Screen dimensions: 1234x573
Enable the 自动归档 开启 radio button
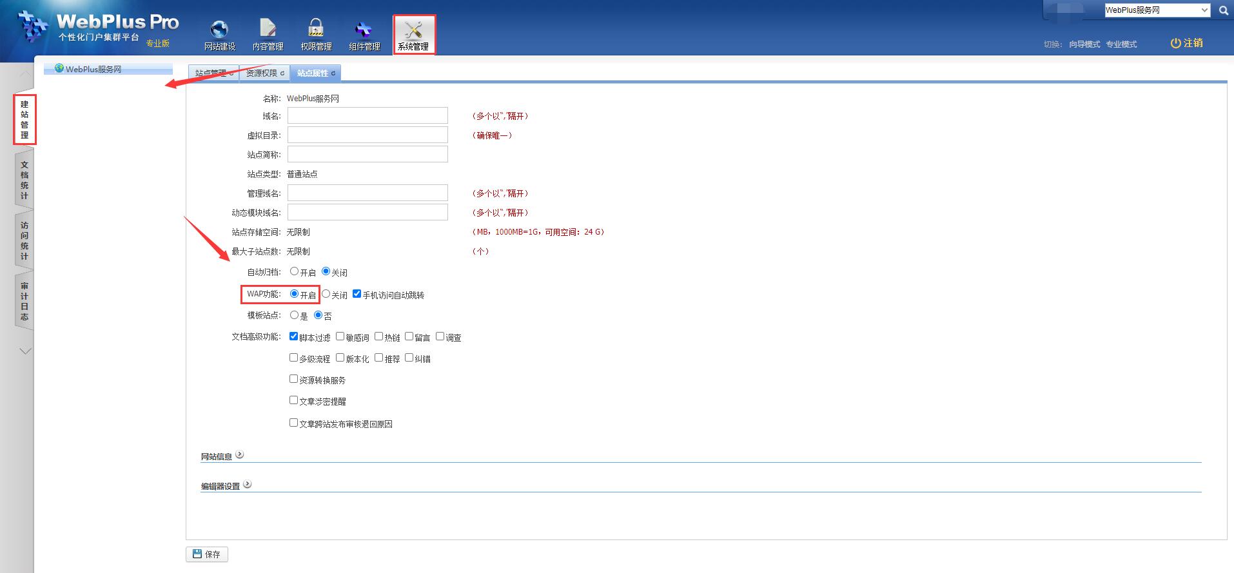(x=294, y=271)
